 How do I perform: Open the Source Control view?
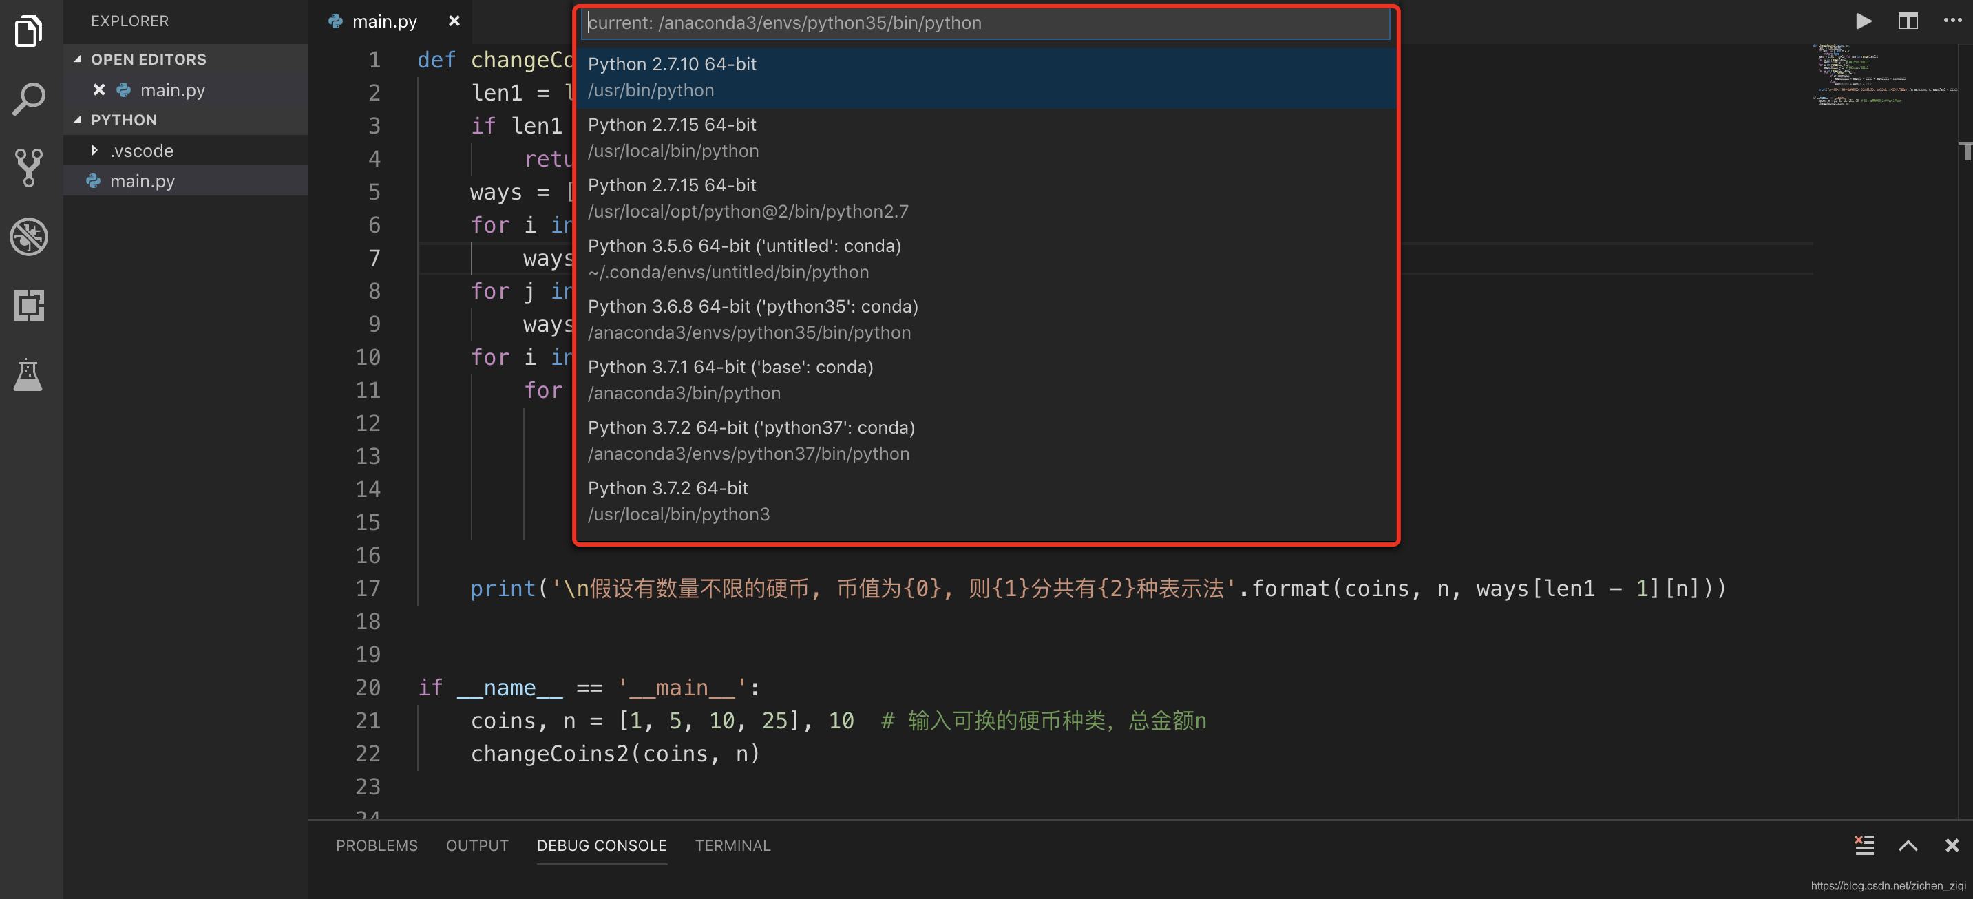[29, 168]
